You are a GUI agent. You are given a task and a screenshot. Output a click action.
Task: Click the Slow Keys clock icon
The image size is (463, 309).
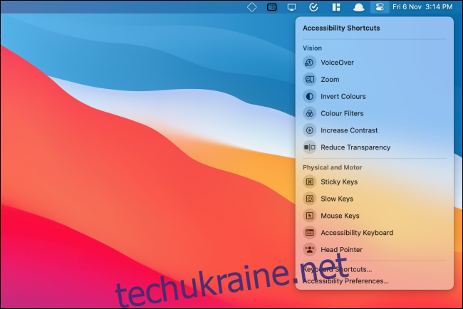click(309, 199)
